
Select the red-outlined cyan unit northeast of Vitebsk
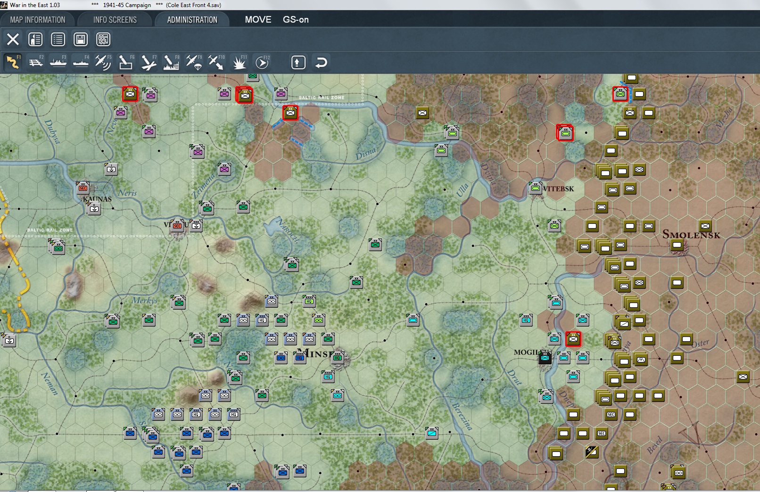[x=565, y=133]
